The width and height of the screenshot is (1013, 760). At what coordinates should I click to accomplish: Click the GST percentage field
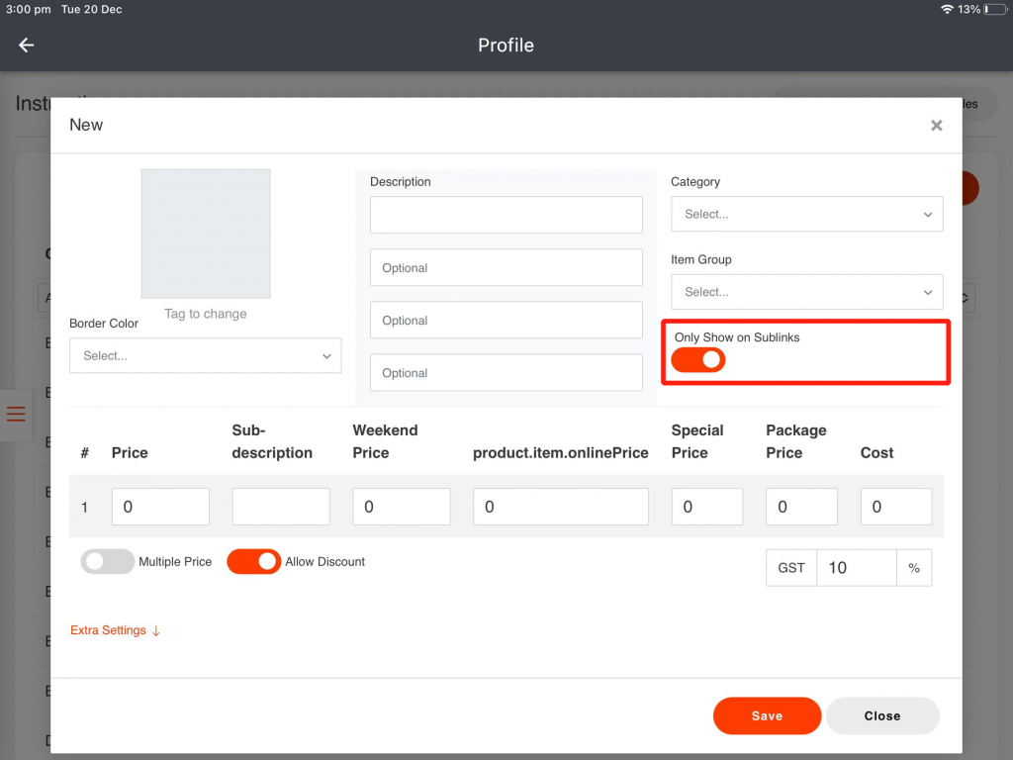(x=856, y=568)
